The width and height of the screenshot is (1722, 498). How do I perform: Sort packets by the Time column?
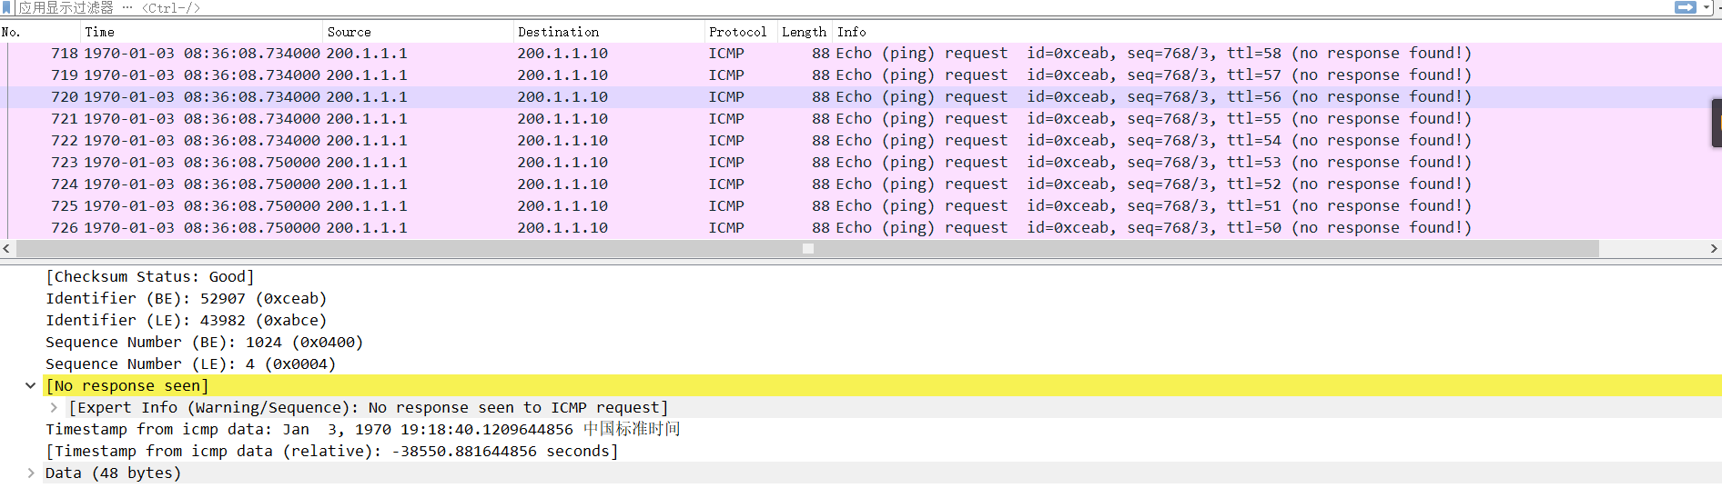(100, 32)
